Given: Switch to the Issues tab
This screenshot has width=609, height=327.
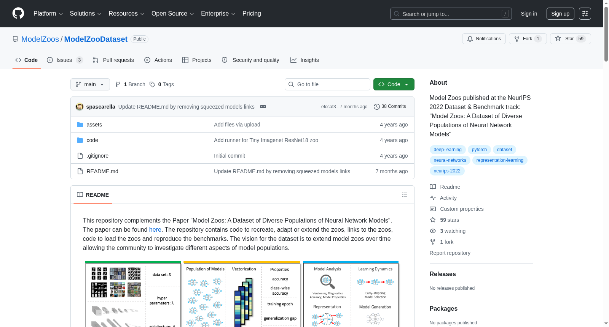Looking at the screenshot, I should tap(65, 60).
